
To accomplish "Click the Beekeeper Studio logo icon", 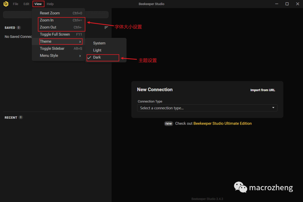I will 6,4.
